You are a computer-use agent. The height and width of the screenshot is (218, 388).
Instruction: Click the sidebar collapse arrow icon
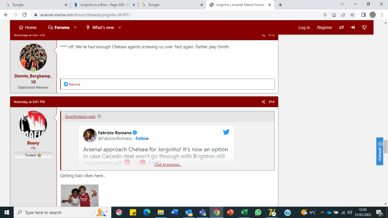click(353, 27)
